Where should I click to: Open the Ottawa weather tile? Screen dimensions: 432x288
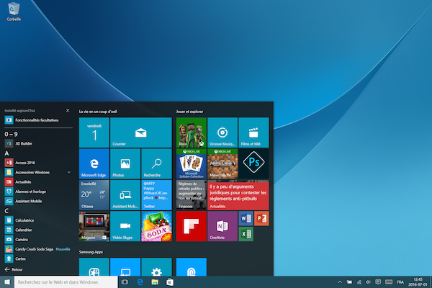(x=94, y=195)
